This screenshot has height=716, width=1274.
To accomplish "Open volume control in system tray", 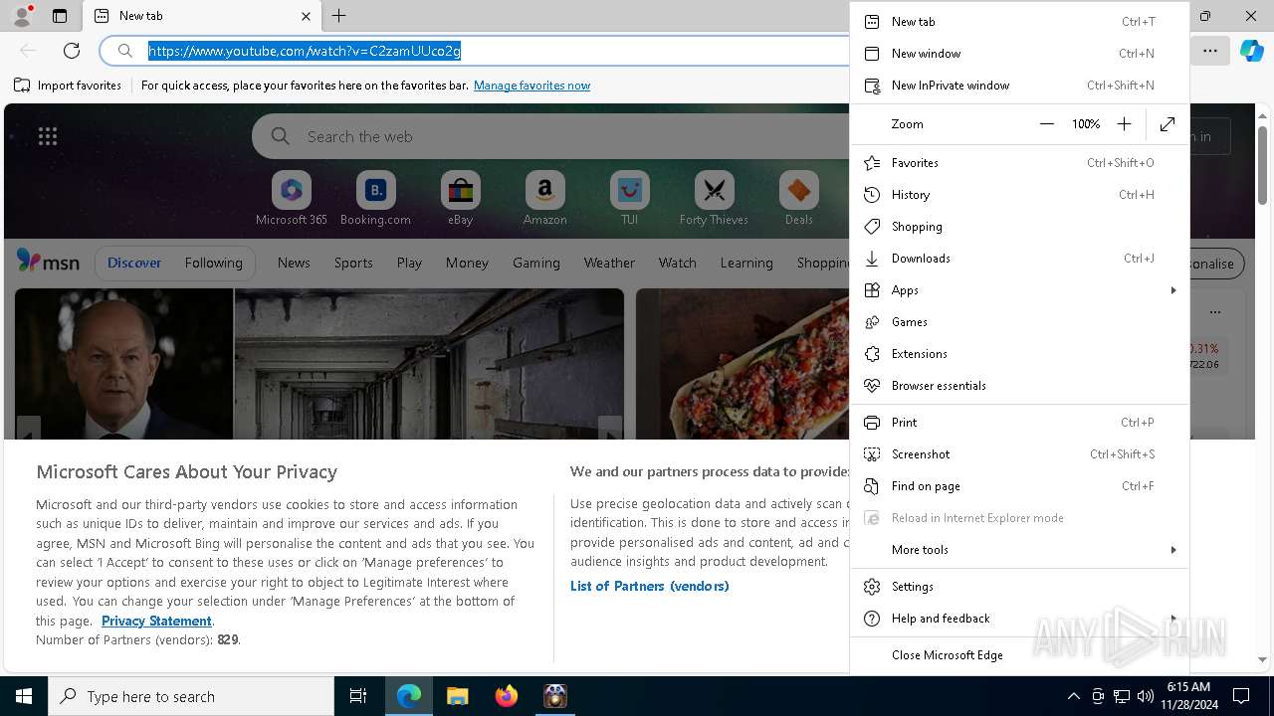I will pyautogui.click(x=1146, y=696).
